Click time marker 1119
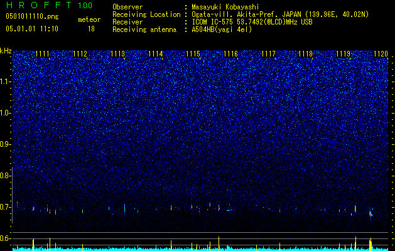Viewport: 395px width, 251px height. [343, 54]
